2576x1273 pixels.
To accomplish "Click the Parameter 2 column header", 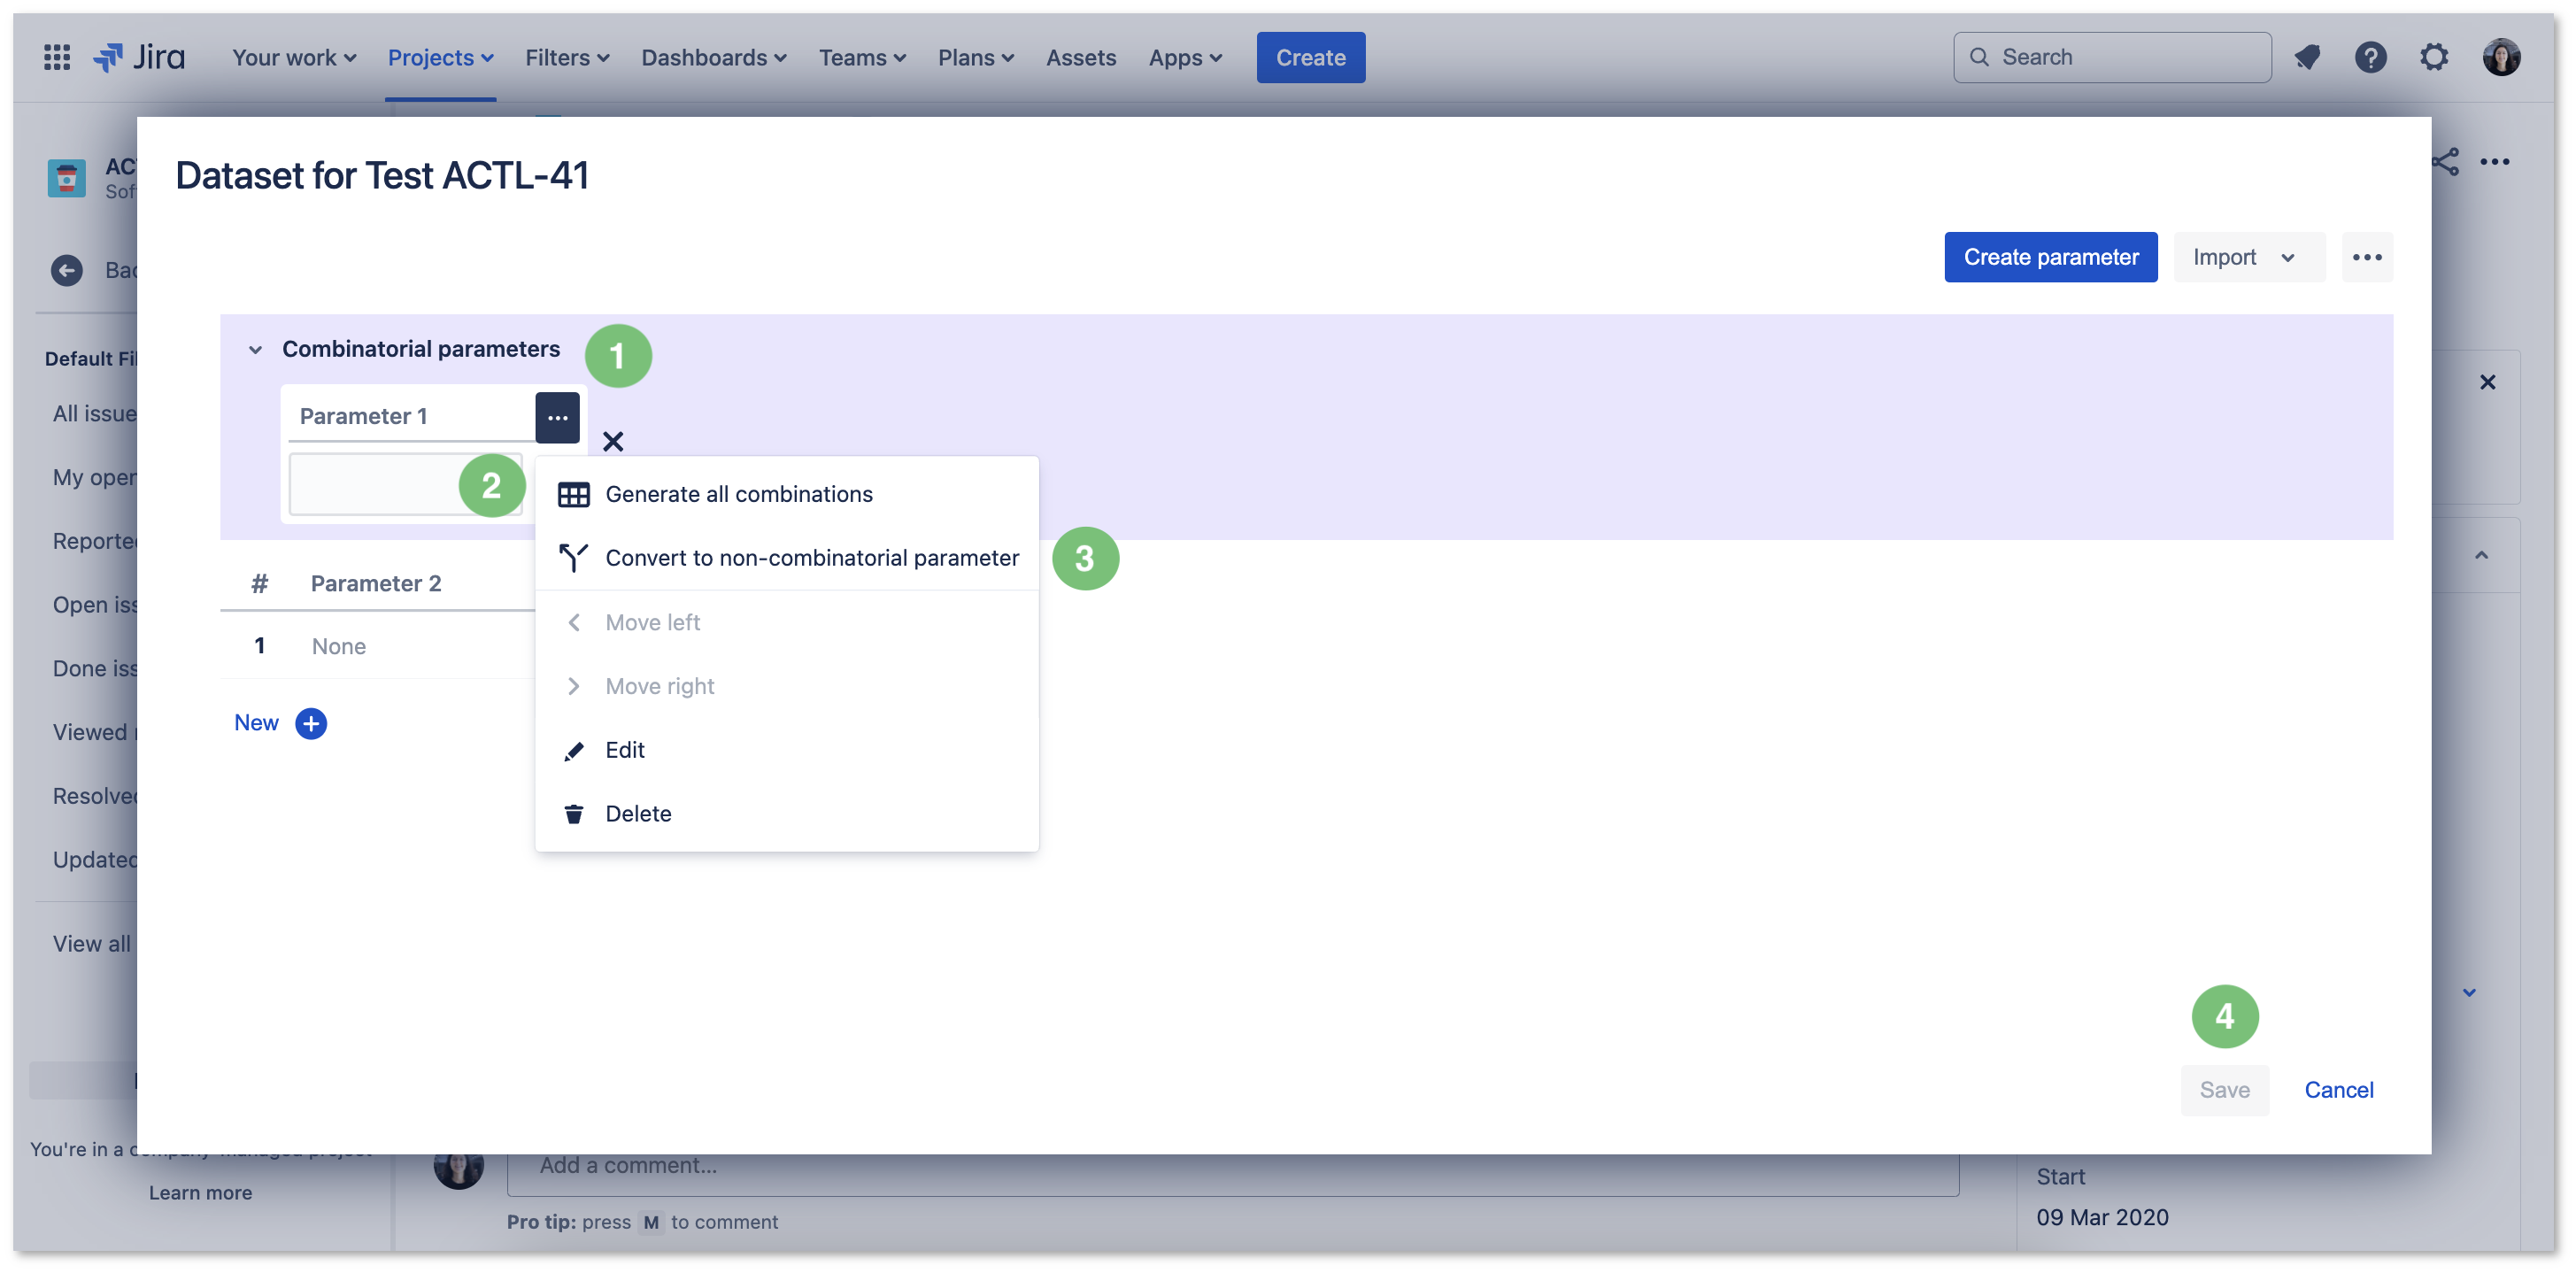I will click(375, 584).
